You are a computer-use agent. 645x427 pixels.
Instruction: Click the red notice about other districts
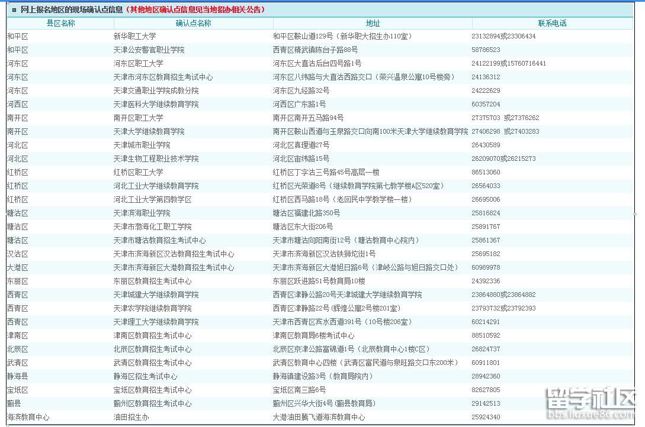click(x=195, y=9)
